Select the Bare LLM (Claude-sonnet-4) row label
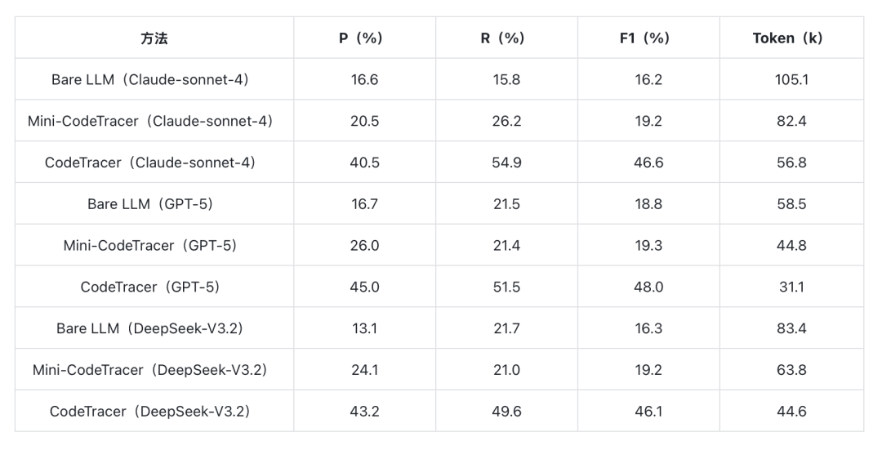This screenshot has height=450, width=882. [x=154, y=80]
